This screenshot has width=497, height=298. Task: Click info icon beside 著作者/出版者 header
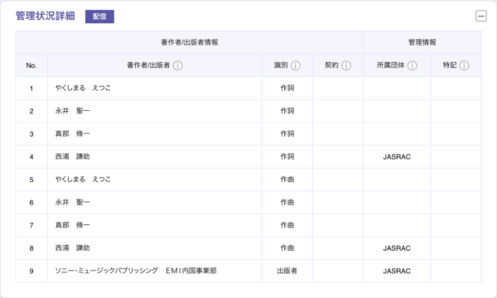coord(177,65)
